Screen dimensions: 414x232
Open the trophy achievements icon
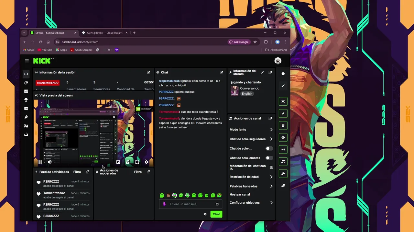click(26, 100)
